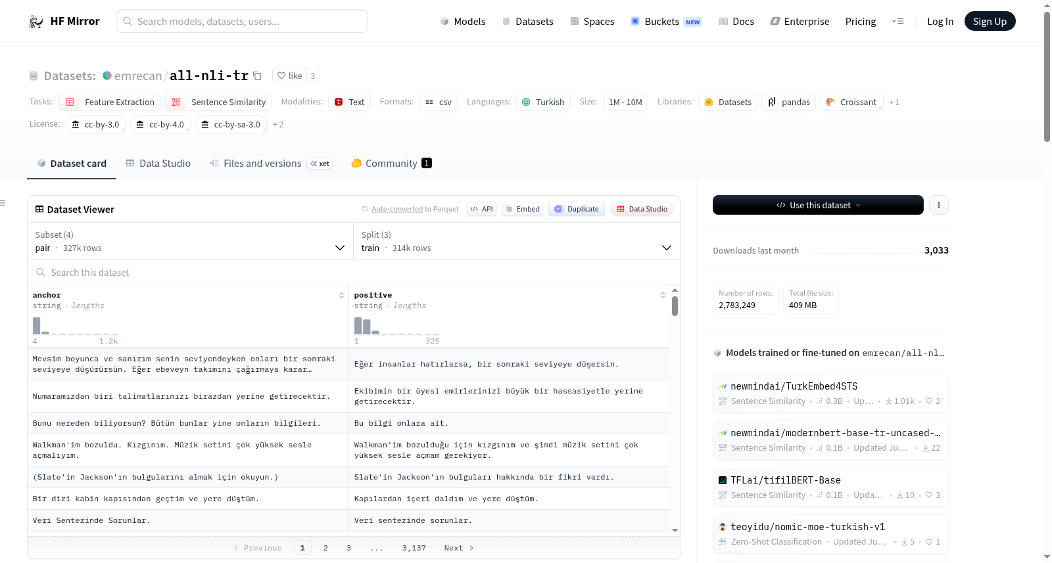Click the positive column lengths histogram
Viewport: 1052px width, 563px height.
[x=396, y=326]
